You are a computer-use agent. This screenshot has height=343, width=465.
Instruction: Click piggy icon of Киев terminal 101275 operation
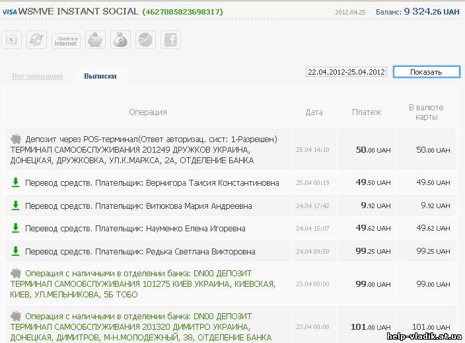click(x=16, y=274)
